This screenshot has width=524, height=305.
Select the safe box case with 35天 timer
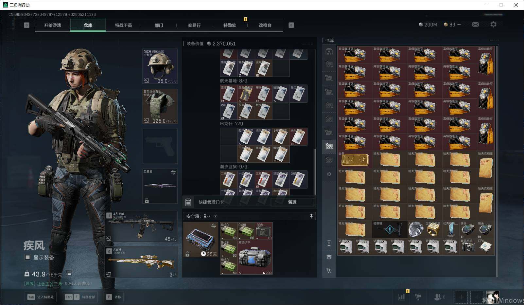point(201,240)
